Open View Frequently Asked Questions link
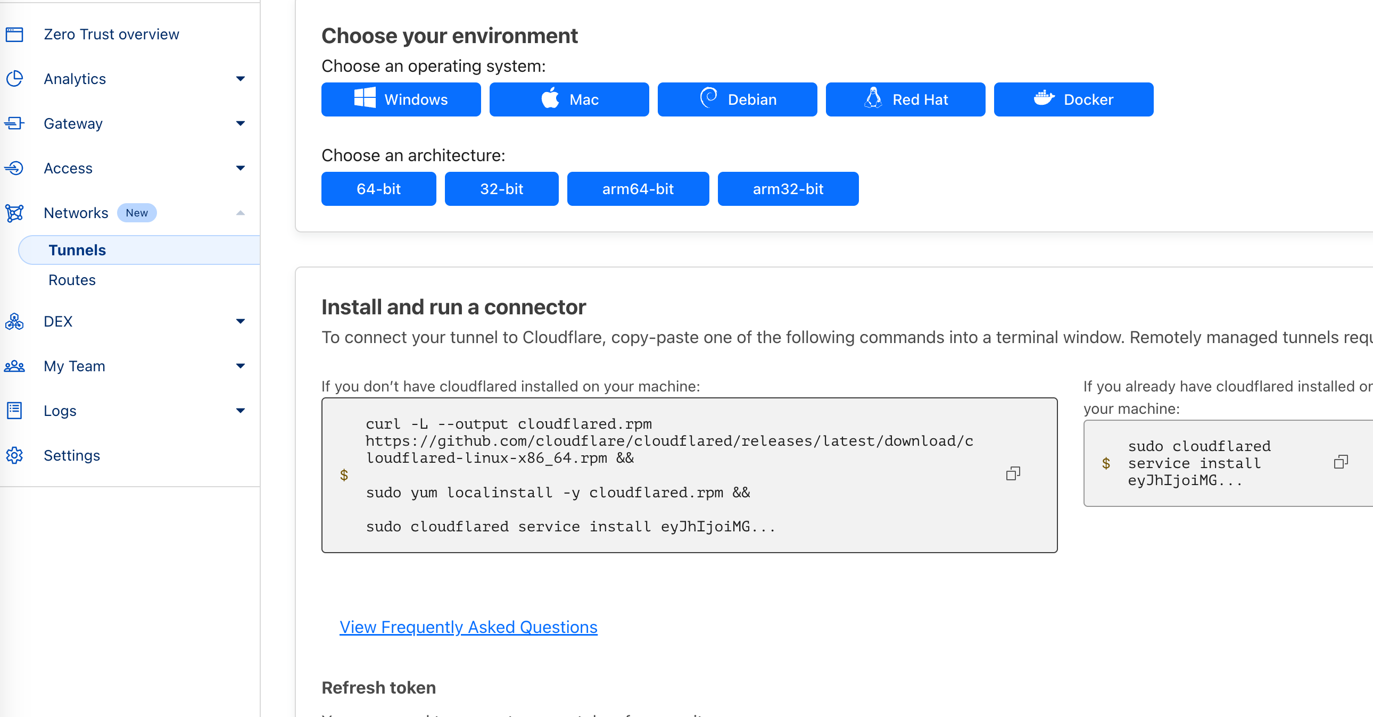This screenshot has height=717, width=1373. click(x=468, y=627)
